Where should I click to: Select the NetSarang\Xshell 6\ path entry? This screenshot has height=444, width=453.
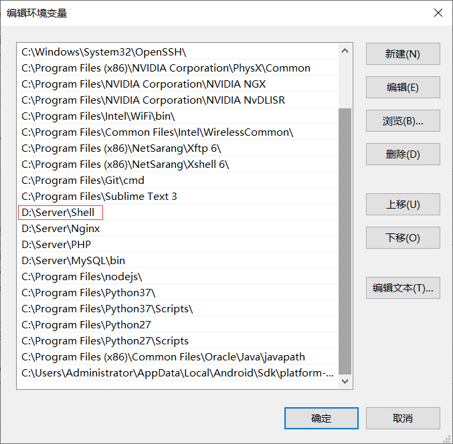(177, 164)
